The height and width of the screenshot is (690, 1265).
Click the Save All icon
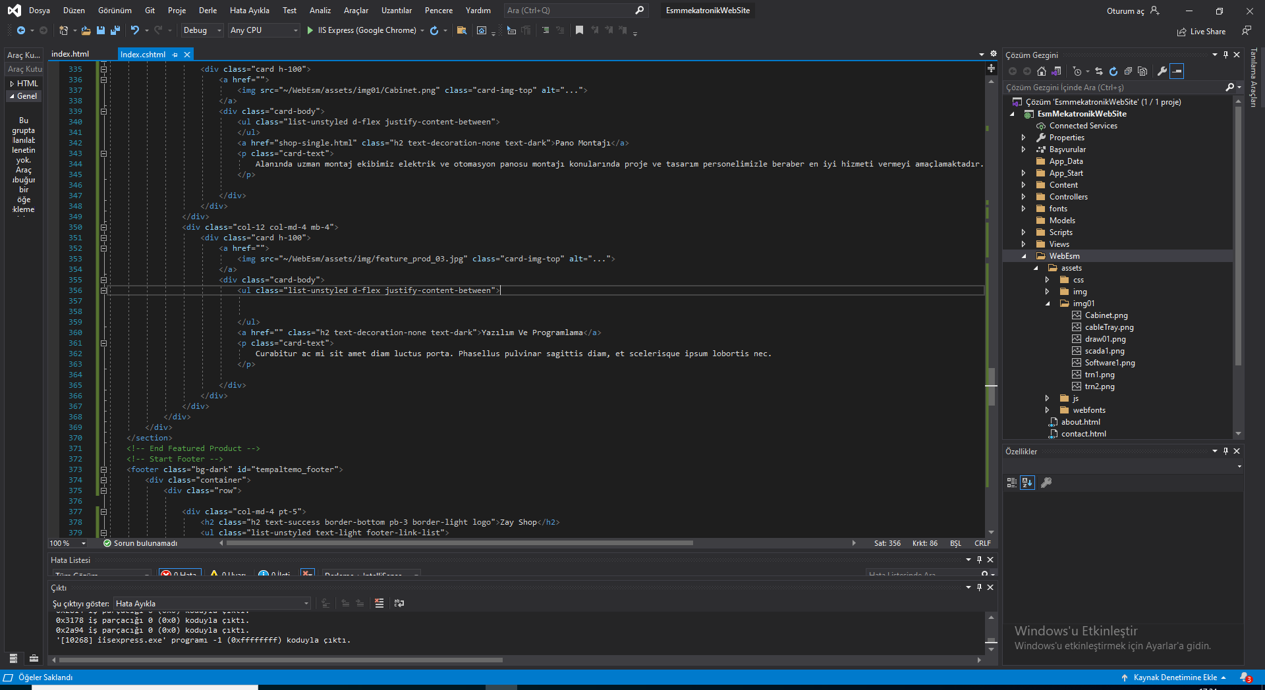(x=115, y=30)
